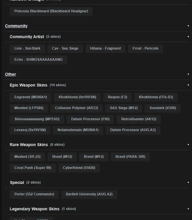This screenshot has width=192, height=220.
Task: Choose Bartlett University (AUG A2) skin
Action: coord(89,194)
